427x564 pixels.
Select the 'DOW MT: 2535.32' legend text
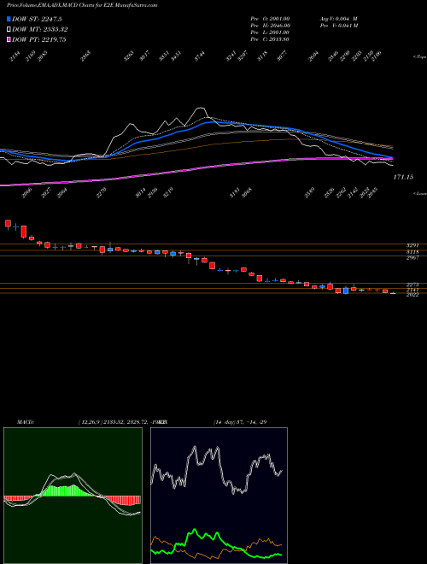(40, 30)
